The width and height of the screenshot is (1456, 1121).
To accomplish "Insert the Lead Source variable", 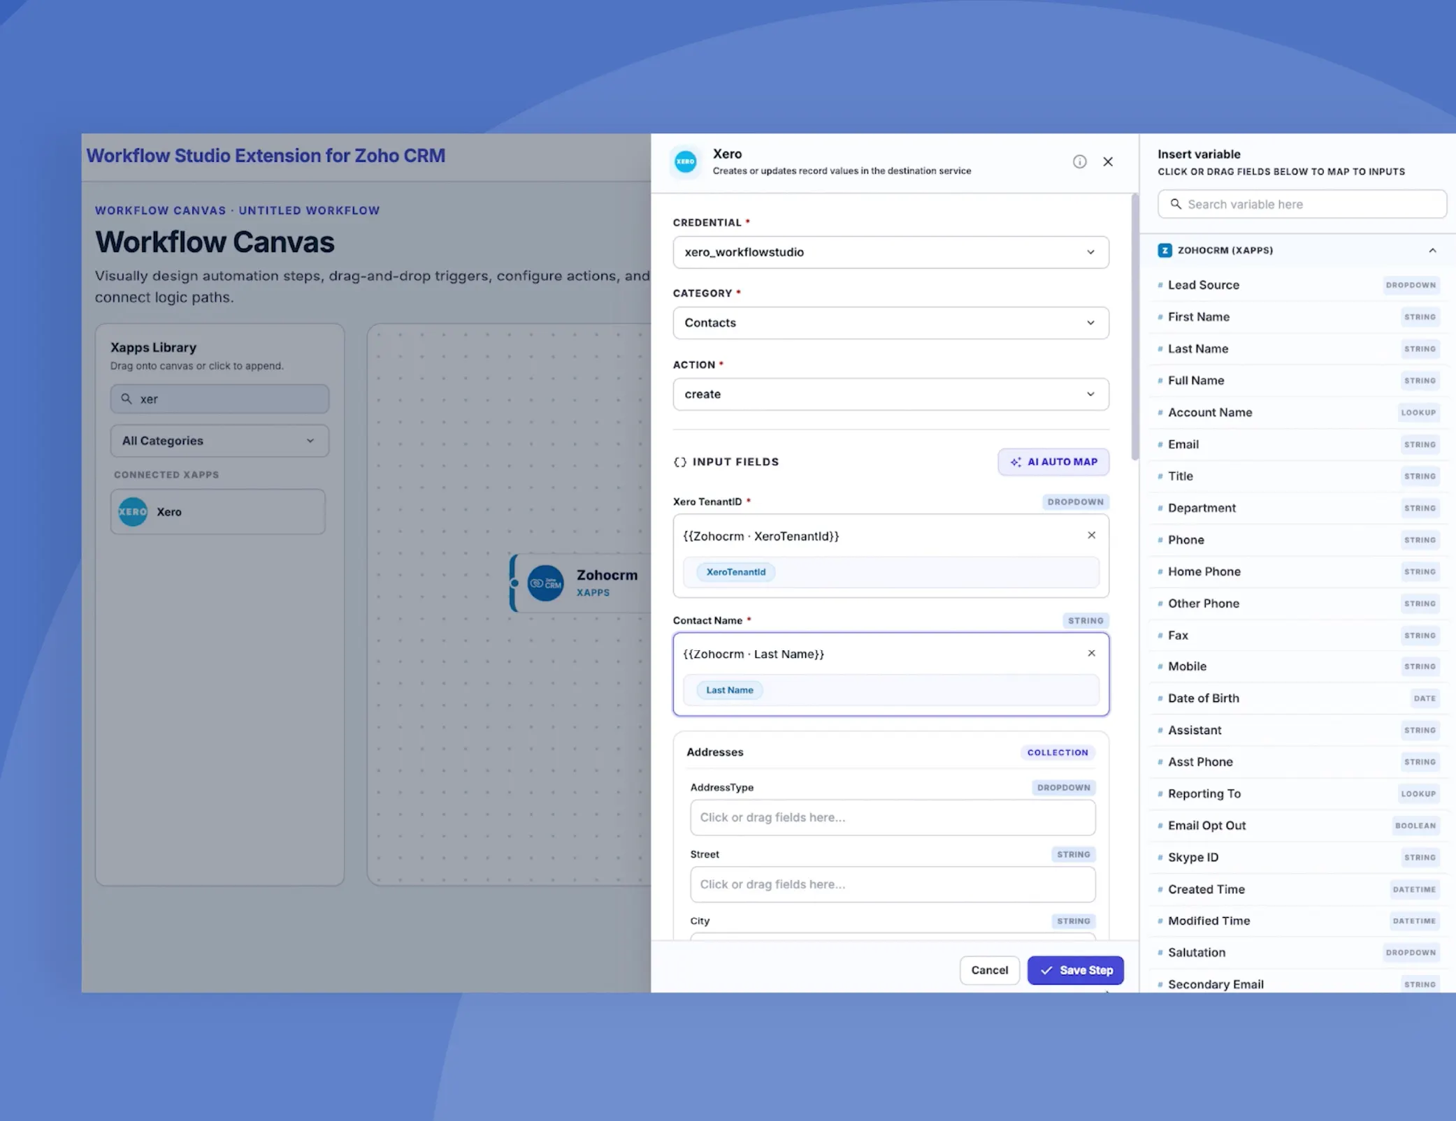I will click(1298, 285).
